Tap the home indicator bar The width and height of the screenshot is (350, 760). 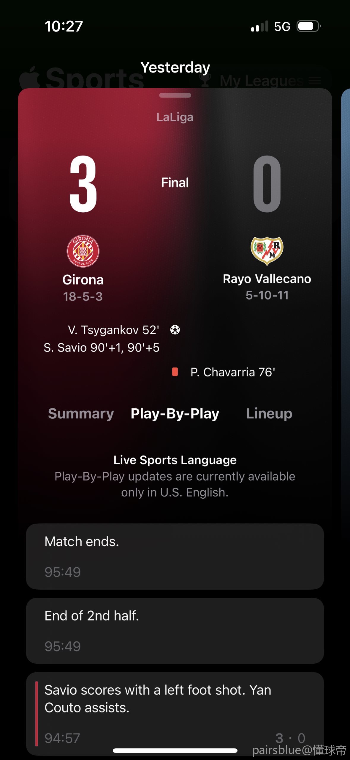(x=175, y=751)
